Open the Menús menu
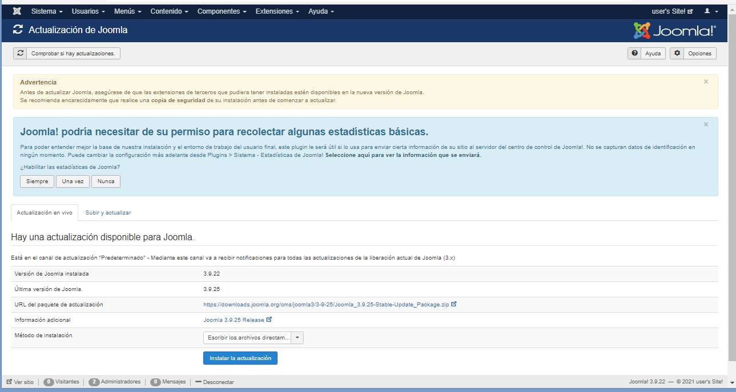This screenshot has width=736, height=392. pyautogui.click(x=128, y=11)
